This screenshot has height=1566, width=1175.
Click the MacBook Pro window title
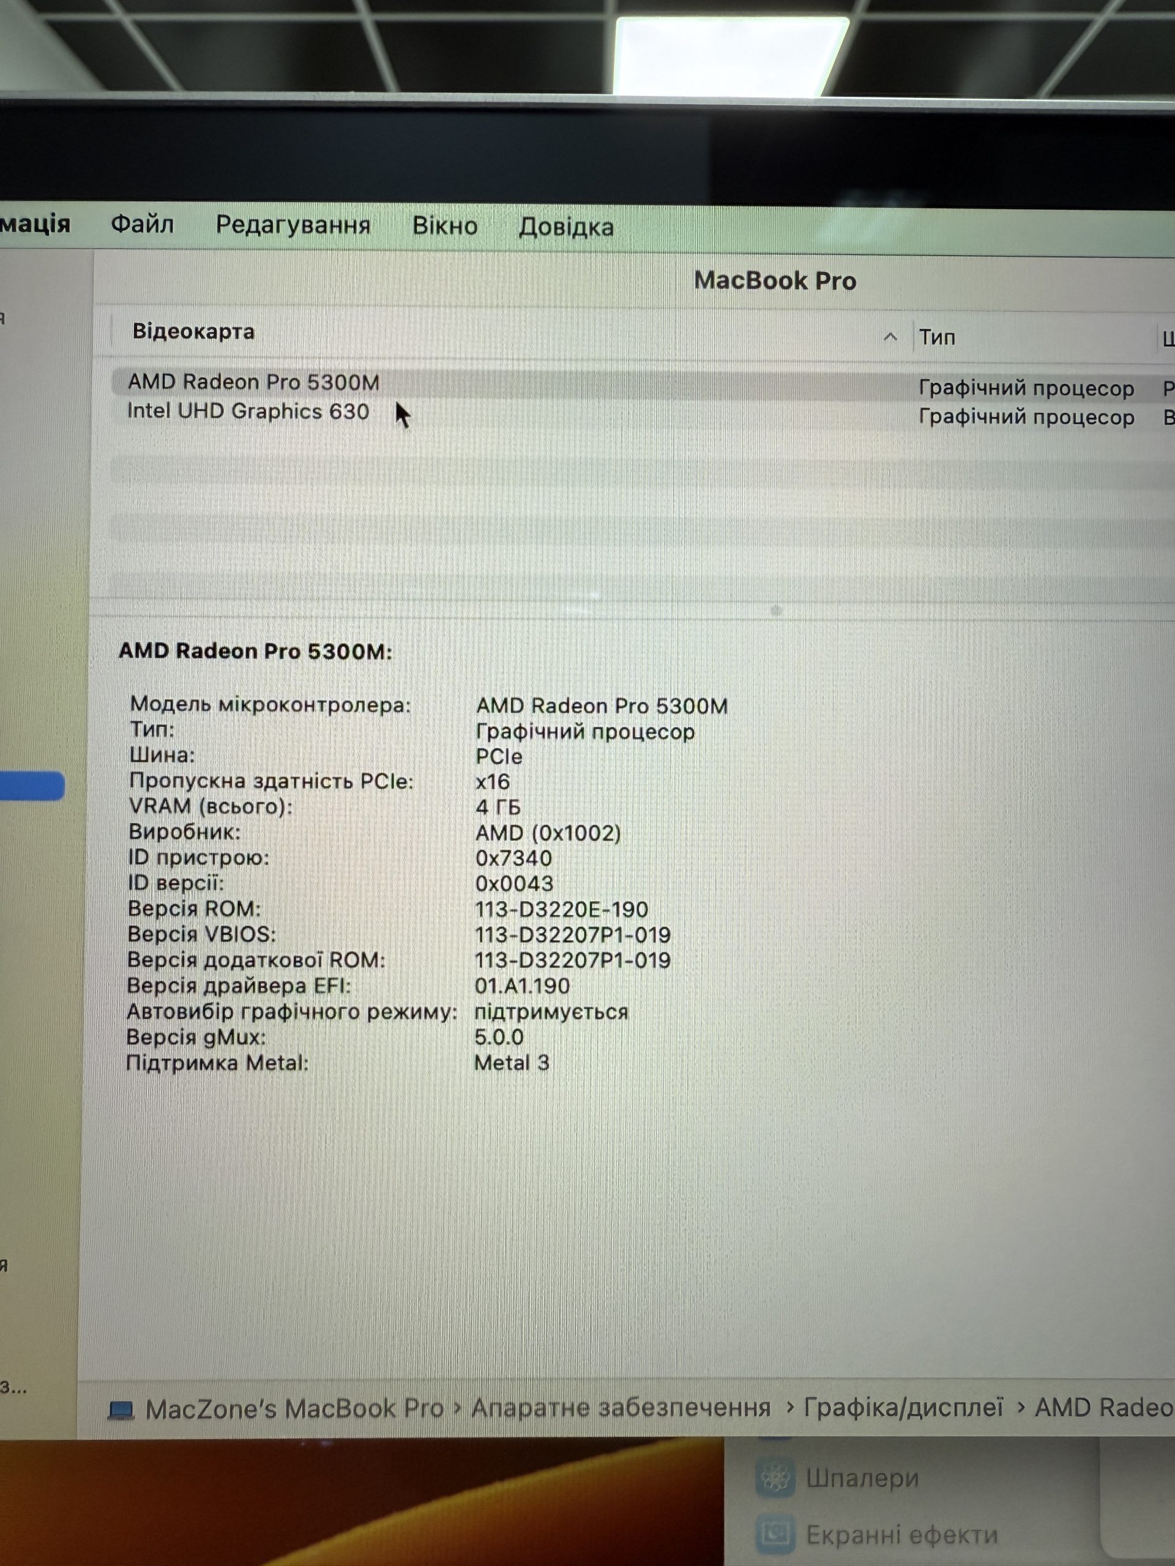coord(775,280)
